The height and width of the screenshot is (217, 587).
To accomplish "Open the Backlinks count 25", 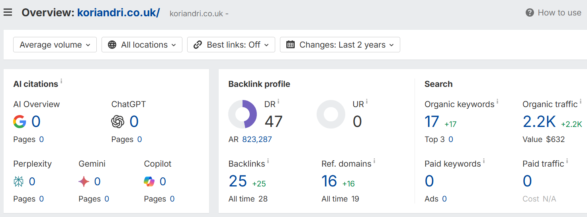I will (238, 181).
